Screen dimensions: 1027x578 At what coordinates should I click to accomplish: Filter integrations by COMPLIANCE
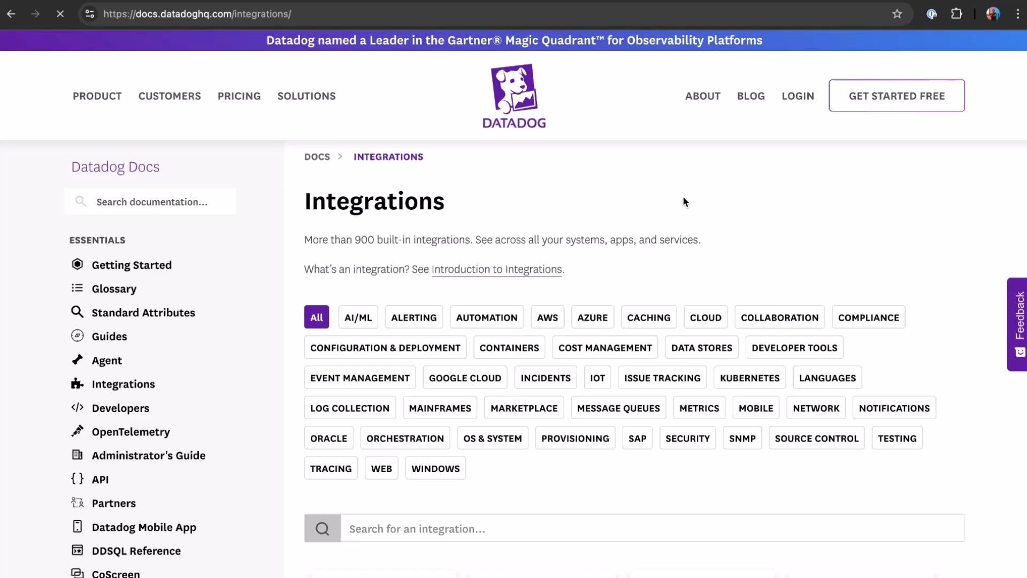coord(869,317)
